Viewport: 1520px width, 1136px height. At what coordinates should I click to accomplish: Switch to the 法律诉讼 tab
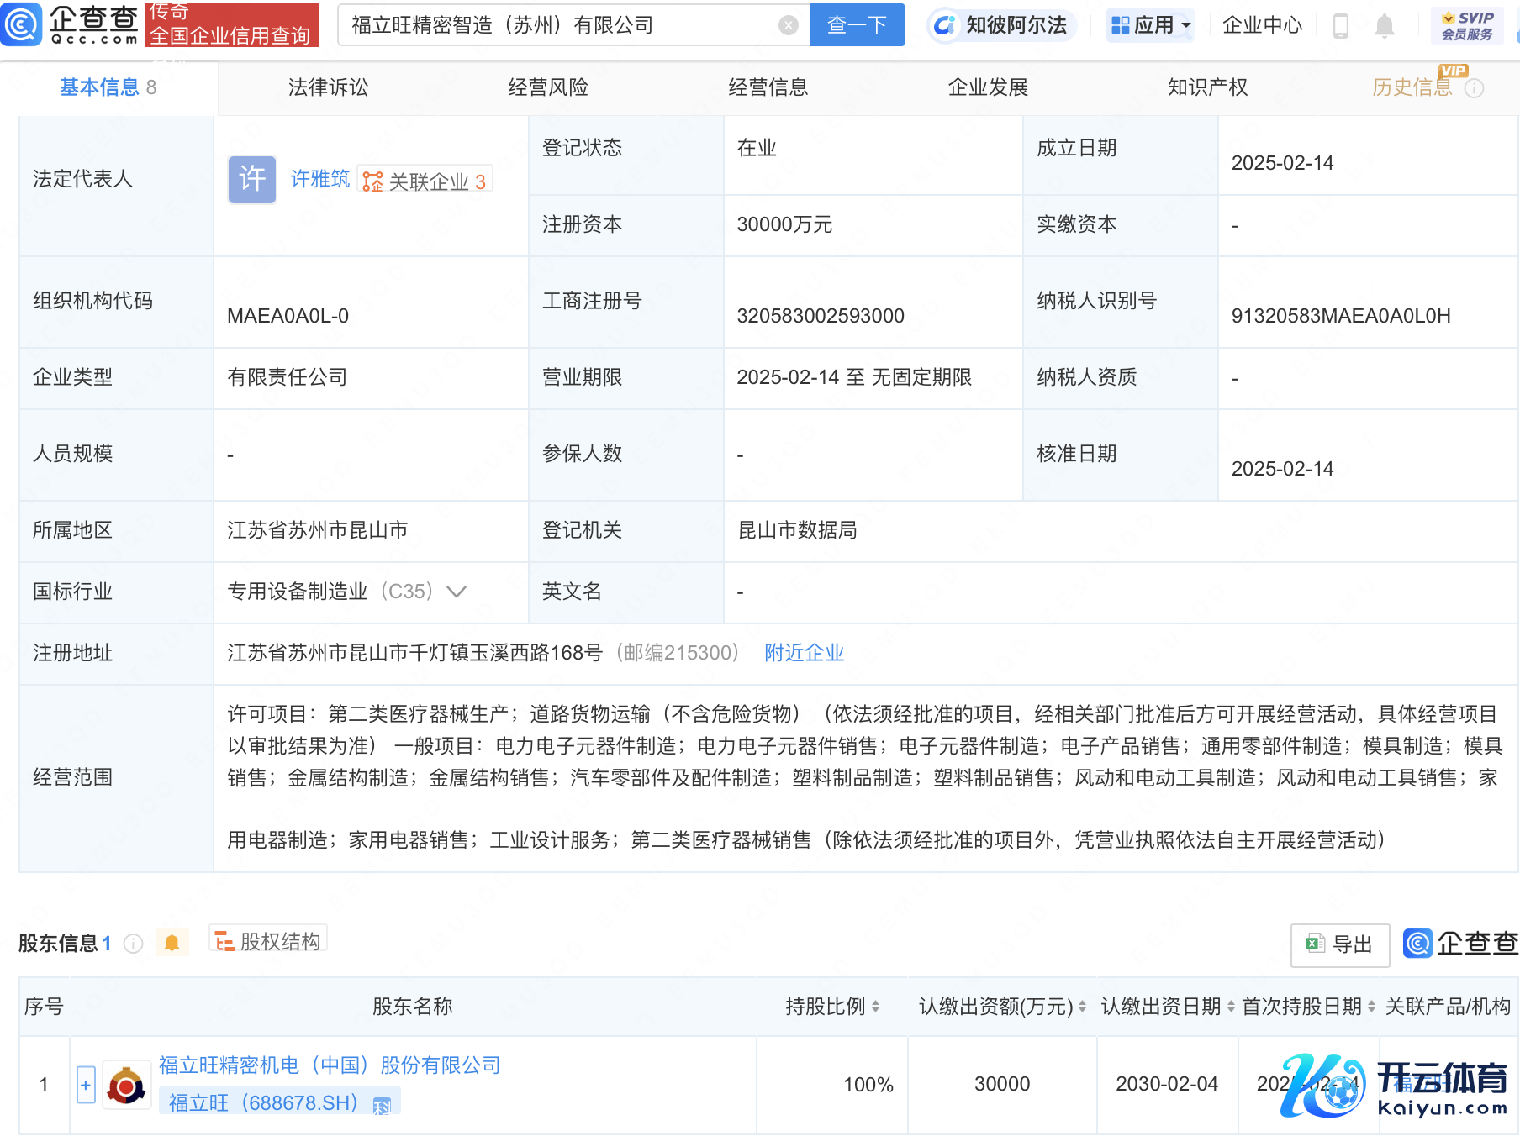(x=328, y=87)
